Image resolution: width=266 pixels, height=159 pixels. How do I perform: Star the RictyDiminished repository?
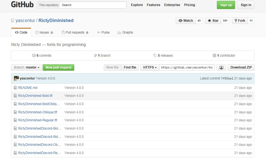tap(213, 21)
